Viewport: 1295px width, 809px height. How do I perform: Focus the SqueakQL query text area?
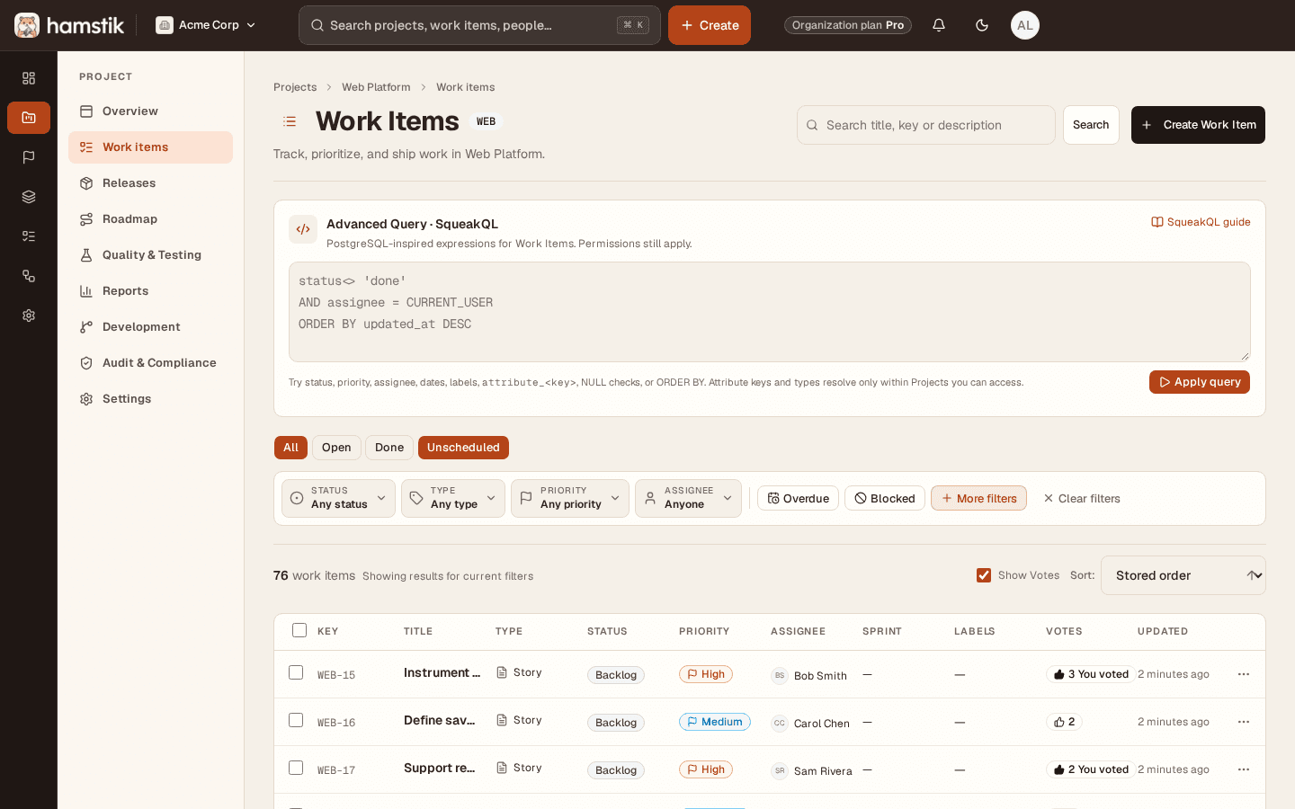click(x=770, y=312)
